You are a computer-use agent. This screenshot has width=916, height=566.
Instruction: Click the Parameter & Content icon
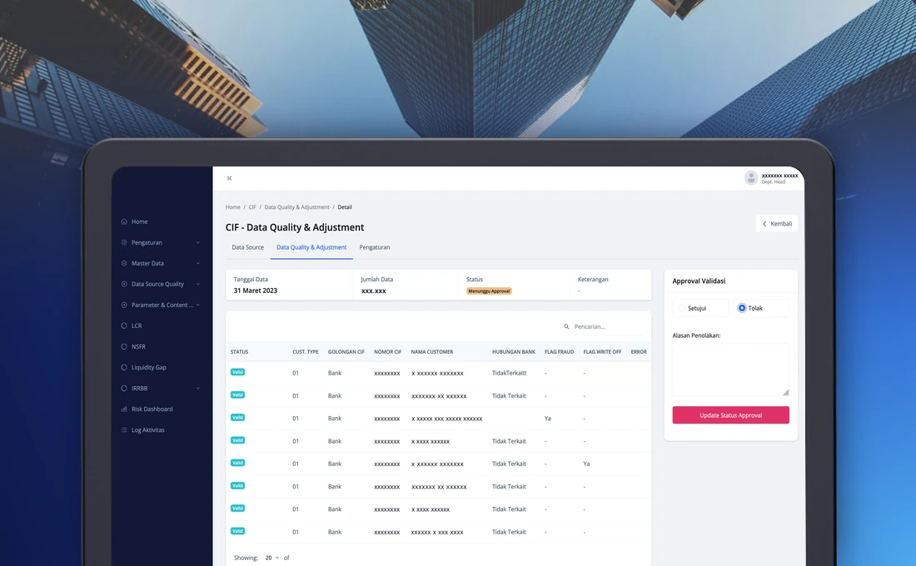click(x=124, y=305)
